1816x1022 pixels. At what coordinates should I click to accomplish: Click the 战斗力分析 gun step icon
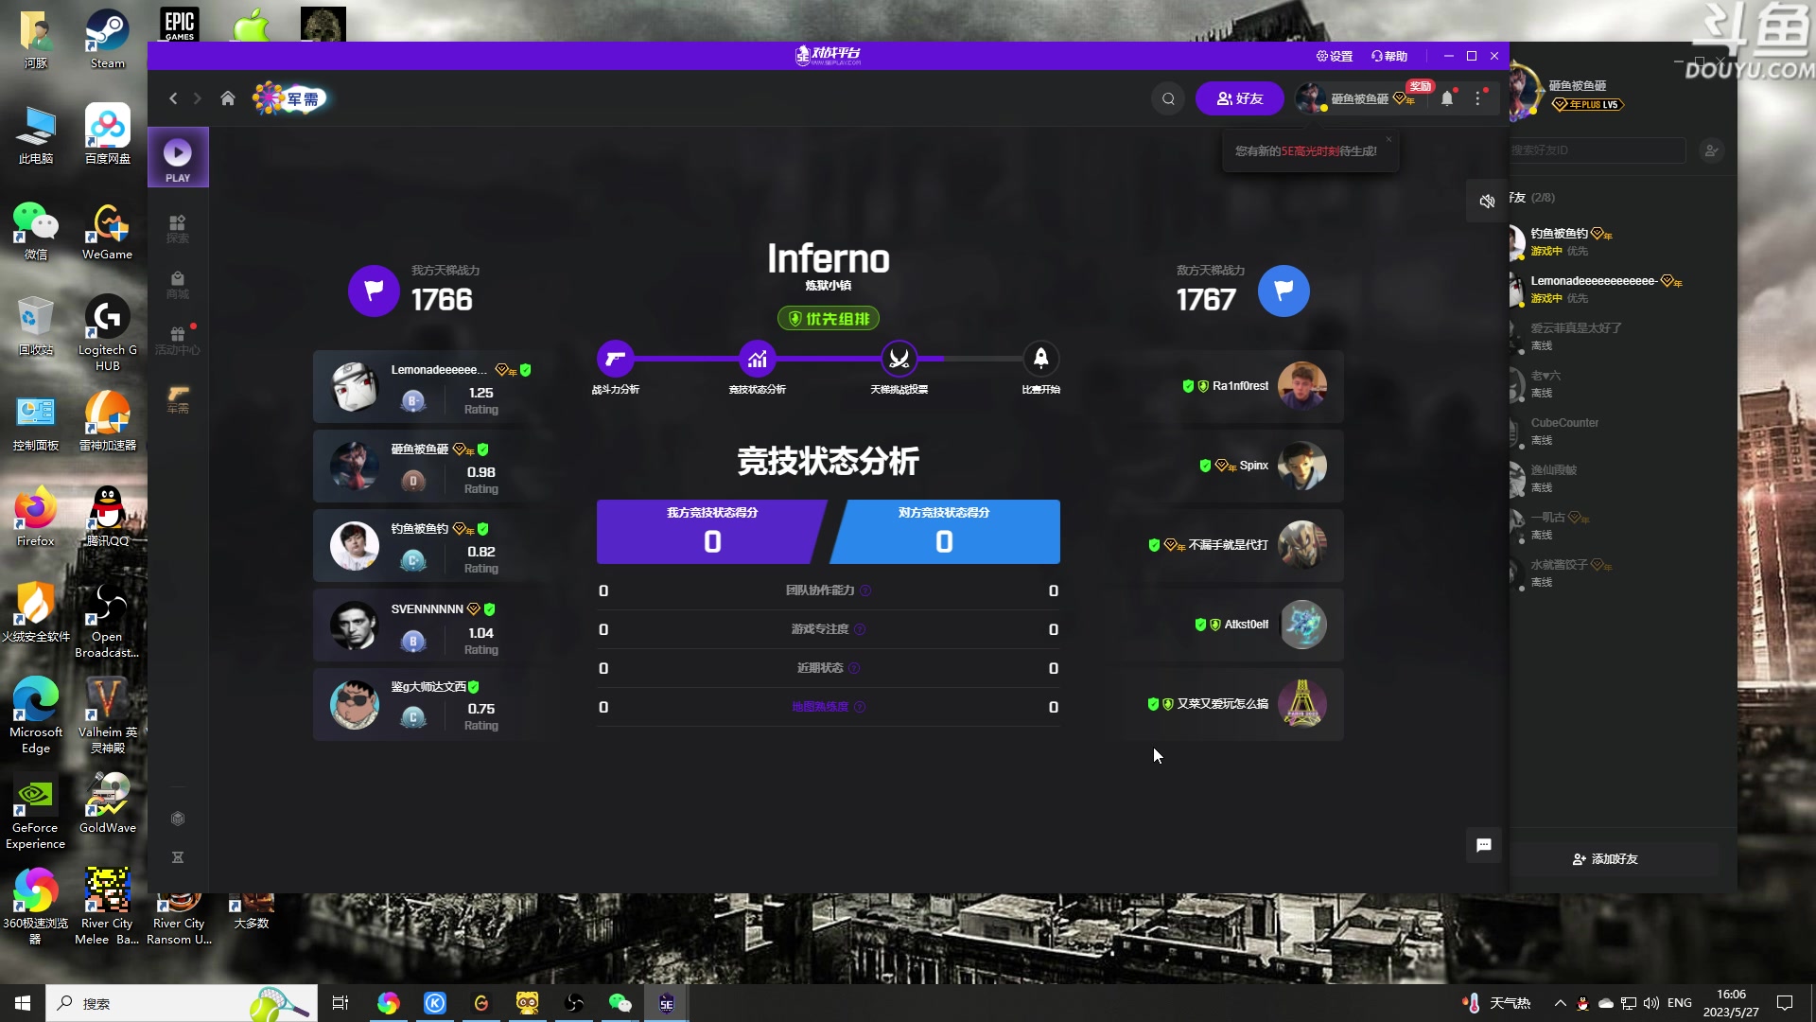click(615, 359)
